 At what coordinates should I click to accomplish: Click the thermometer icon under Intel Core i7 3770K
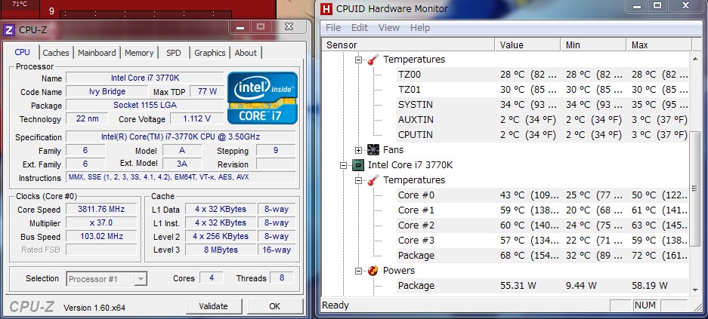point(373,180)
